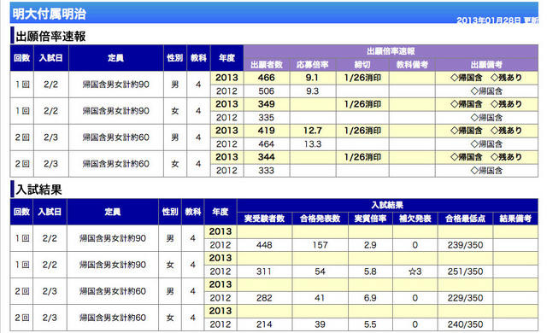Click the ratio value 9.1
The width and height of the screenshot is (547, 333).
tap(312, 78)
